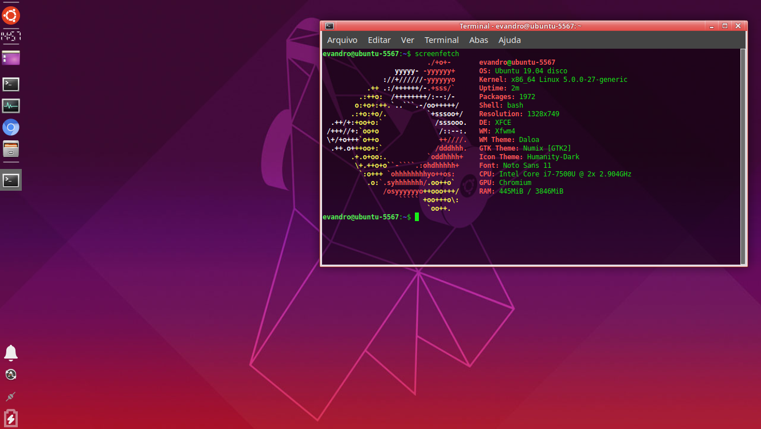Open the Editar menu
Viewport: 761px width, 429px height.
point(379,40)
